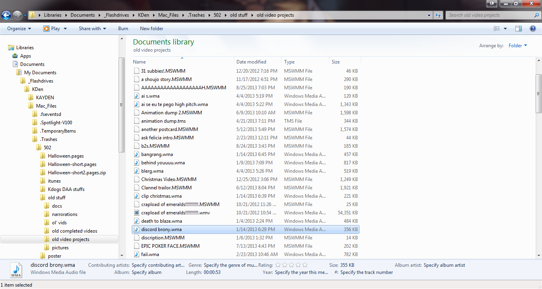The image size is (542, 289).
Task: Click the Back navigation arrow
Action: [x=6, y=15]
